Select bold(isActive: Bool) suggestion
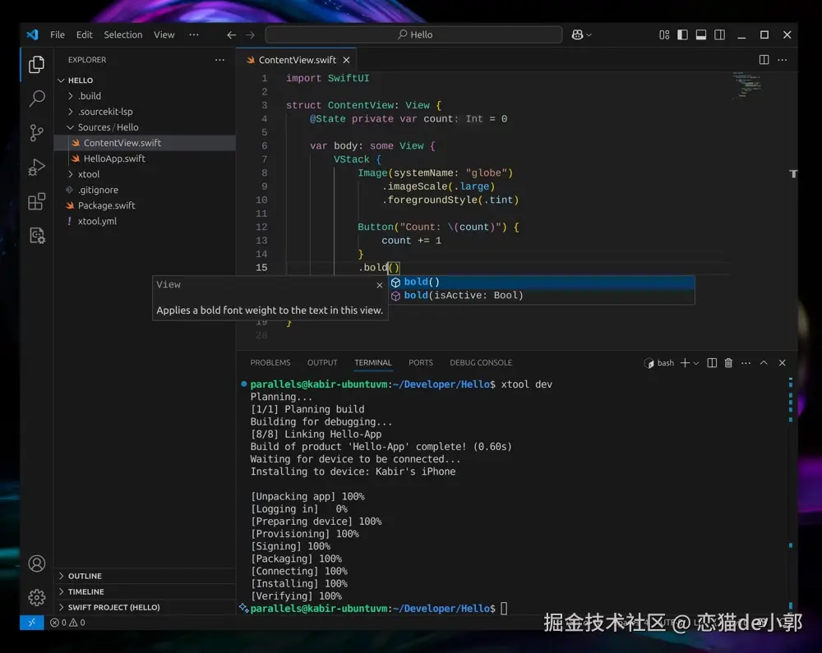 pyautogui.click(x=464, y=296)
